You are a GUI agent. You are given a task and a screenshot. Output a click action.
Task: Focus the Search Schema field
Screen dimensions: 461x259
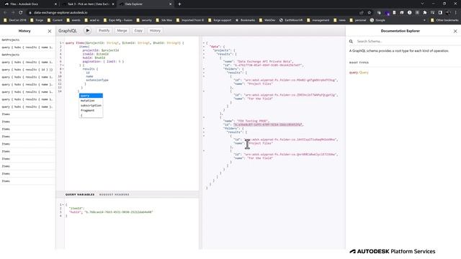point(406,42)
